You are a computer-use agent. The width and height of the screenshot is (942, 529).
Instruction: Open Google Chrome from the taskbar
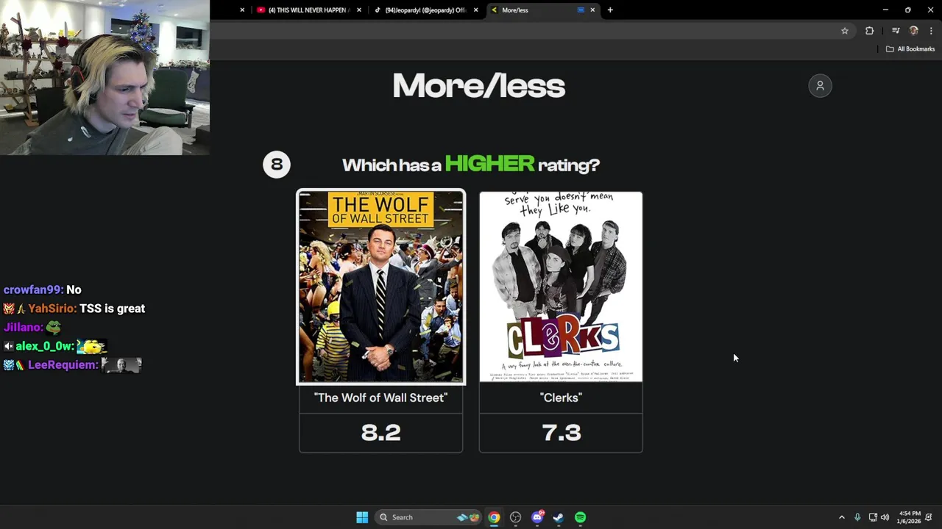(x=494, y=517)
